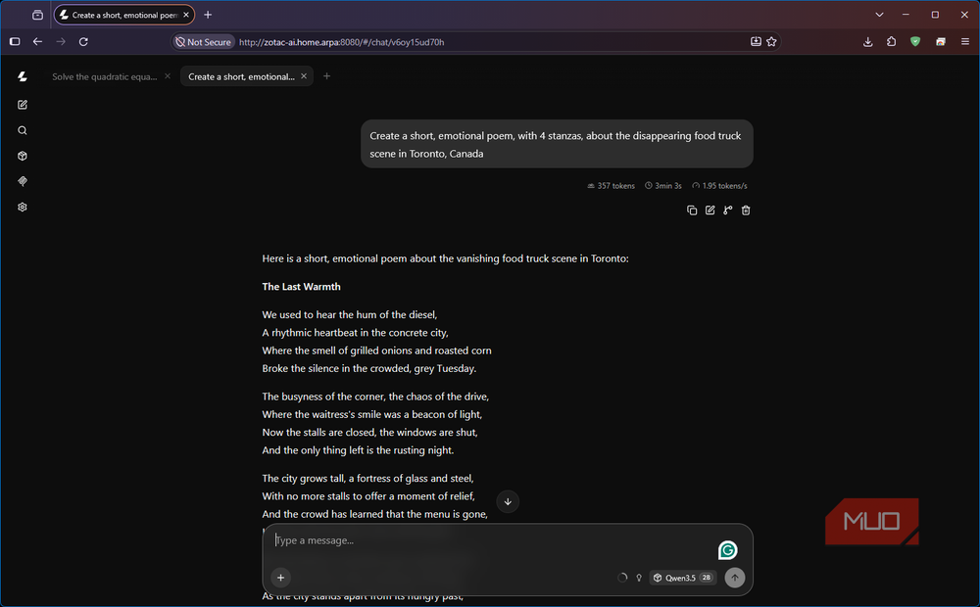Expand the browser tab list chevron
This screenshot has width=980, height=607.
tap(879, 15)
